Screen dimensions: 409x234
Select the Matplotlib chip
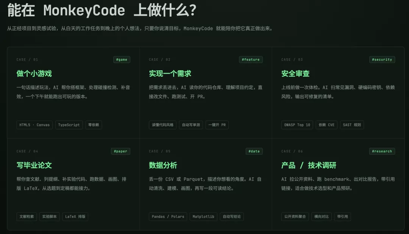click(x=203, y=217)
